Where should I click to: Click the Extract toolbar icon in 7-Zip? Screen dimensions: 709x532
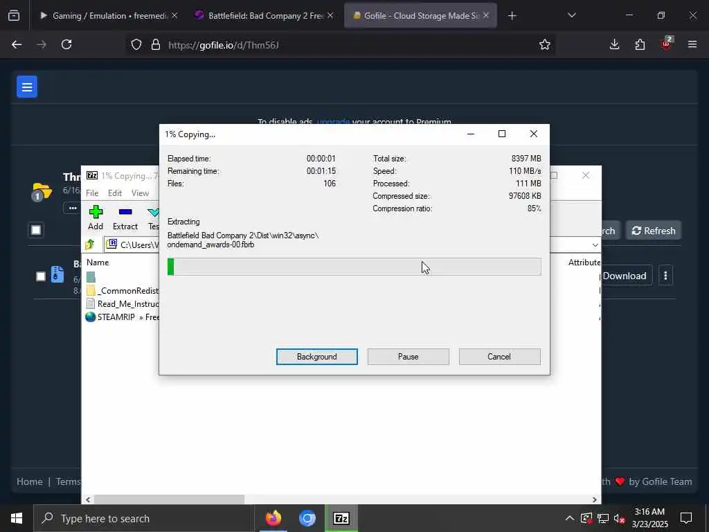(x=125, y=218)
